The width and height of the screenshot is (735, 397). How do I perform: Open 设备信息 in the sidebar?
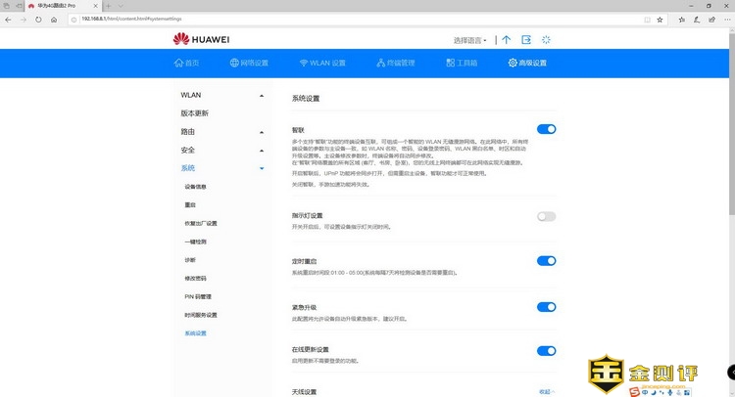195,186
